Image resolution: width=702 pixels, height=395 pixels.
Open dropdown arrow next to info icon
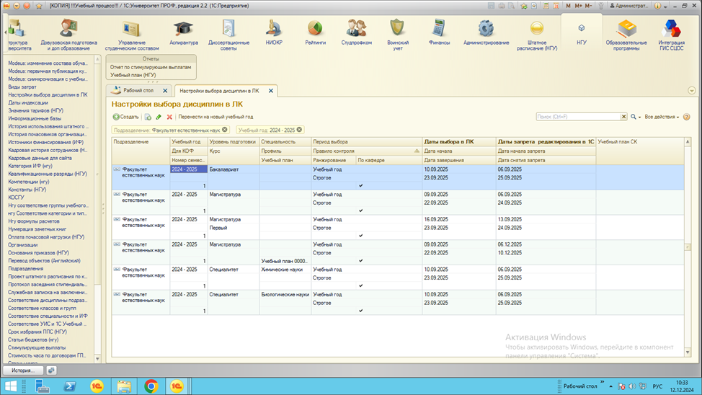(665, 6)
